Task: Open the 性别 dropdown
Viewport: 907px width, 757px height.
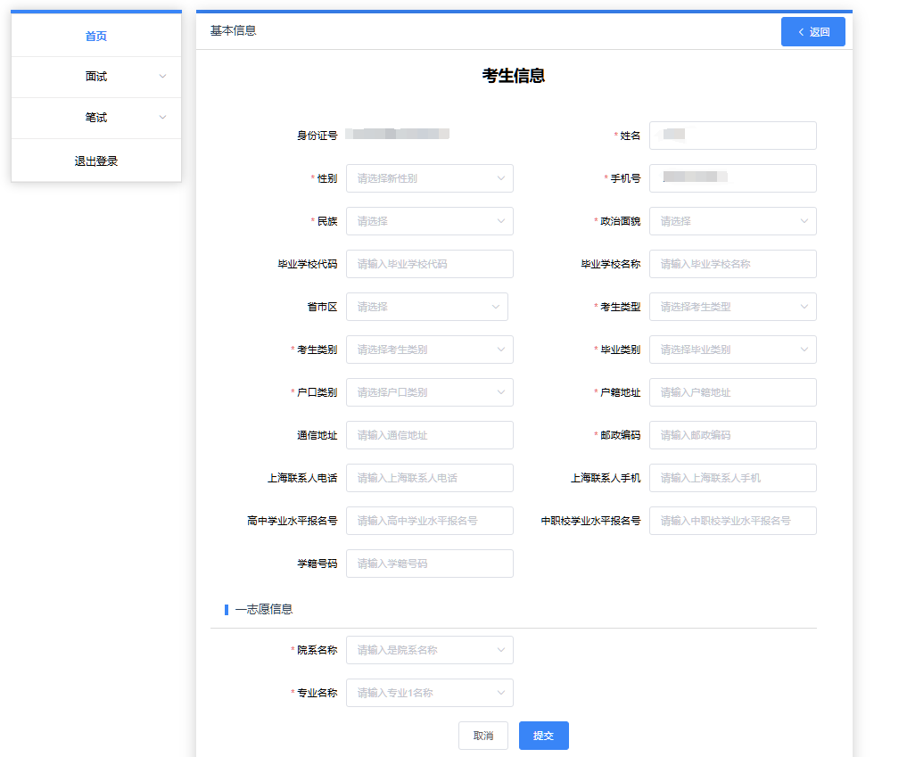Action: click(x=429, y=178)
